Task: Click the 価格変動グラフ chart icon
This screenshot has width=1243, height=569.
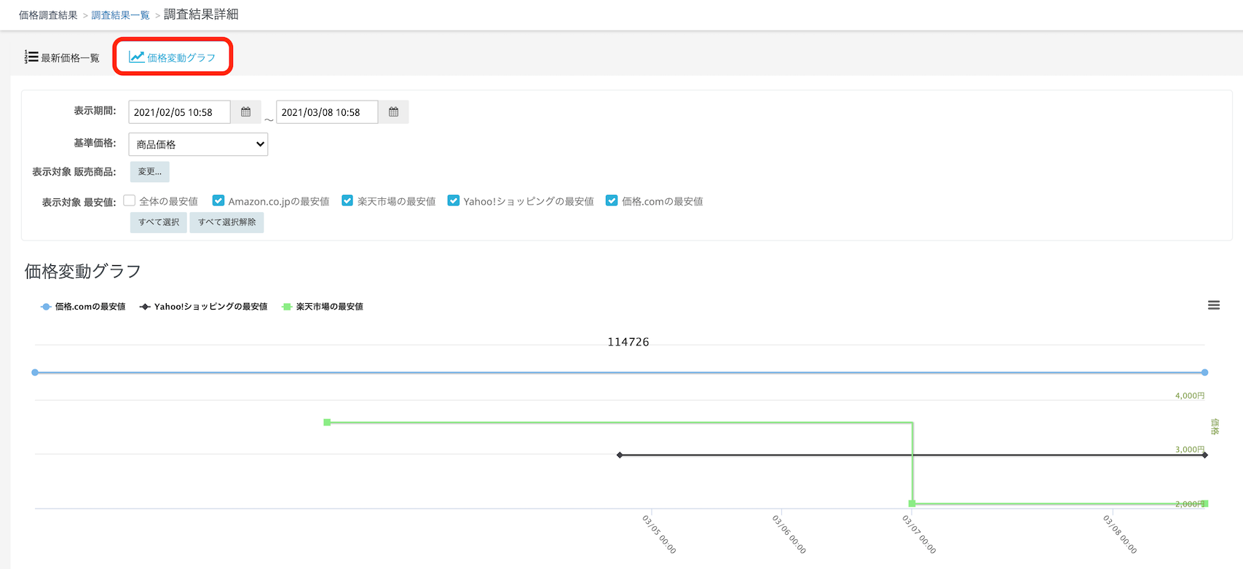Action: click(136, 57)
